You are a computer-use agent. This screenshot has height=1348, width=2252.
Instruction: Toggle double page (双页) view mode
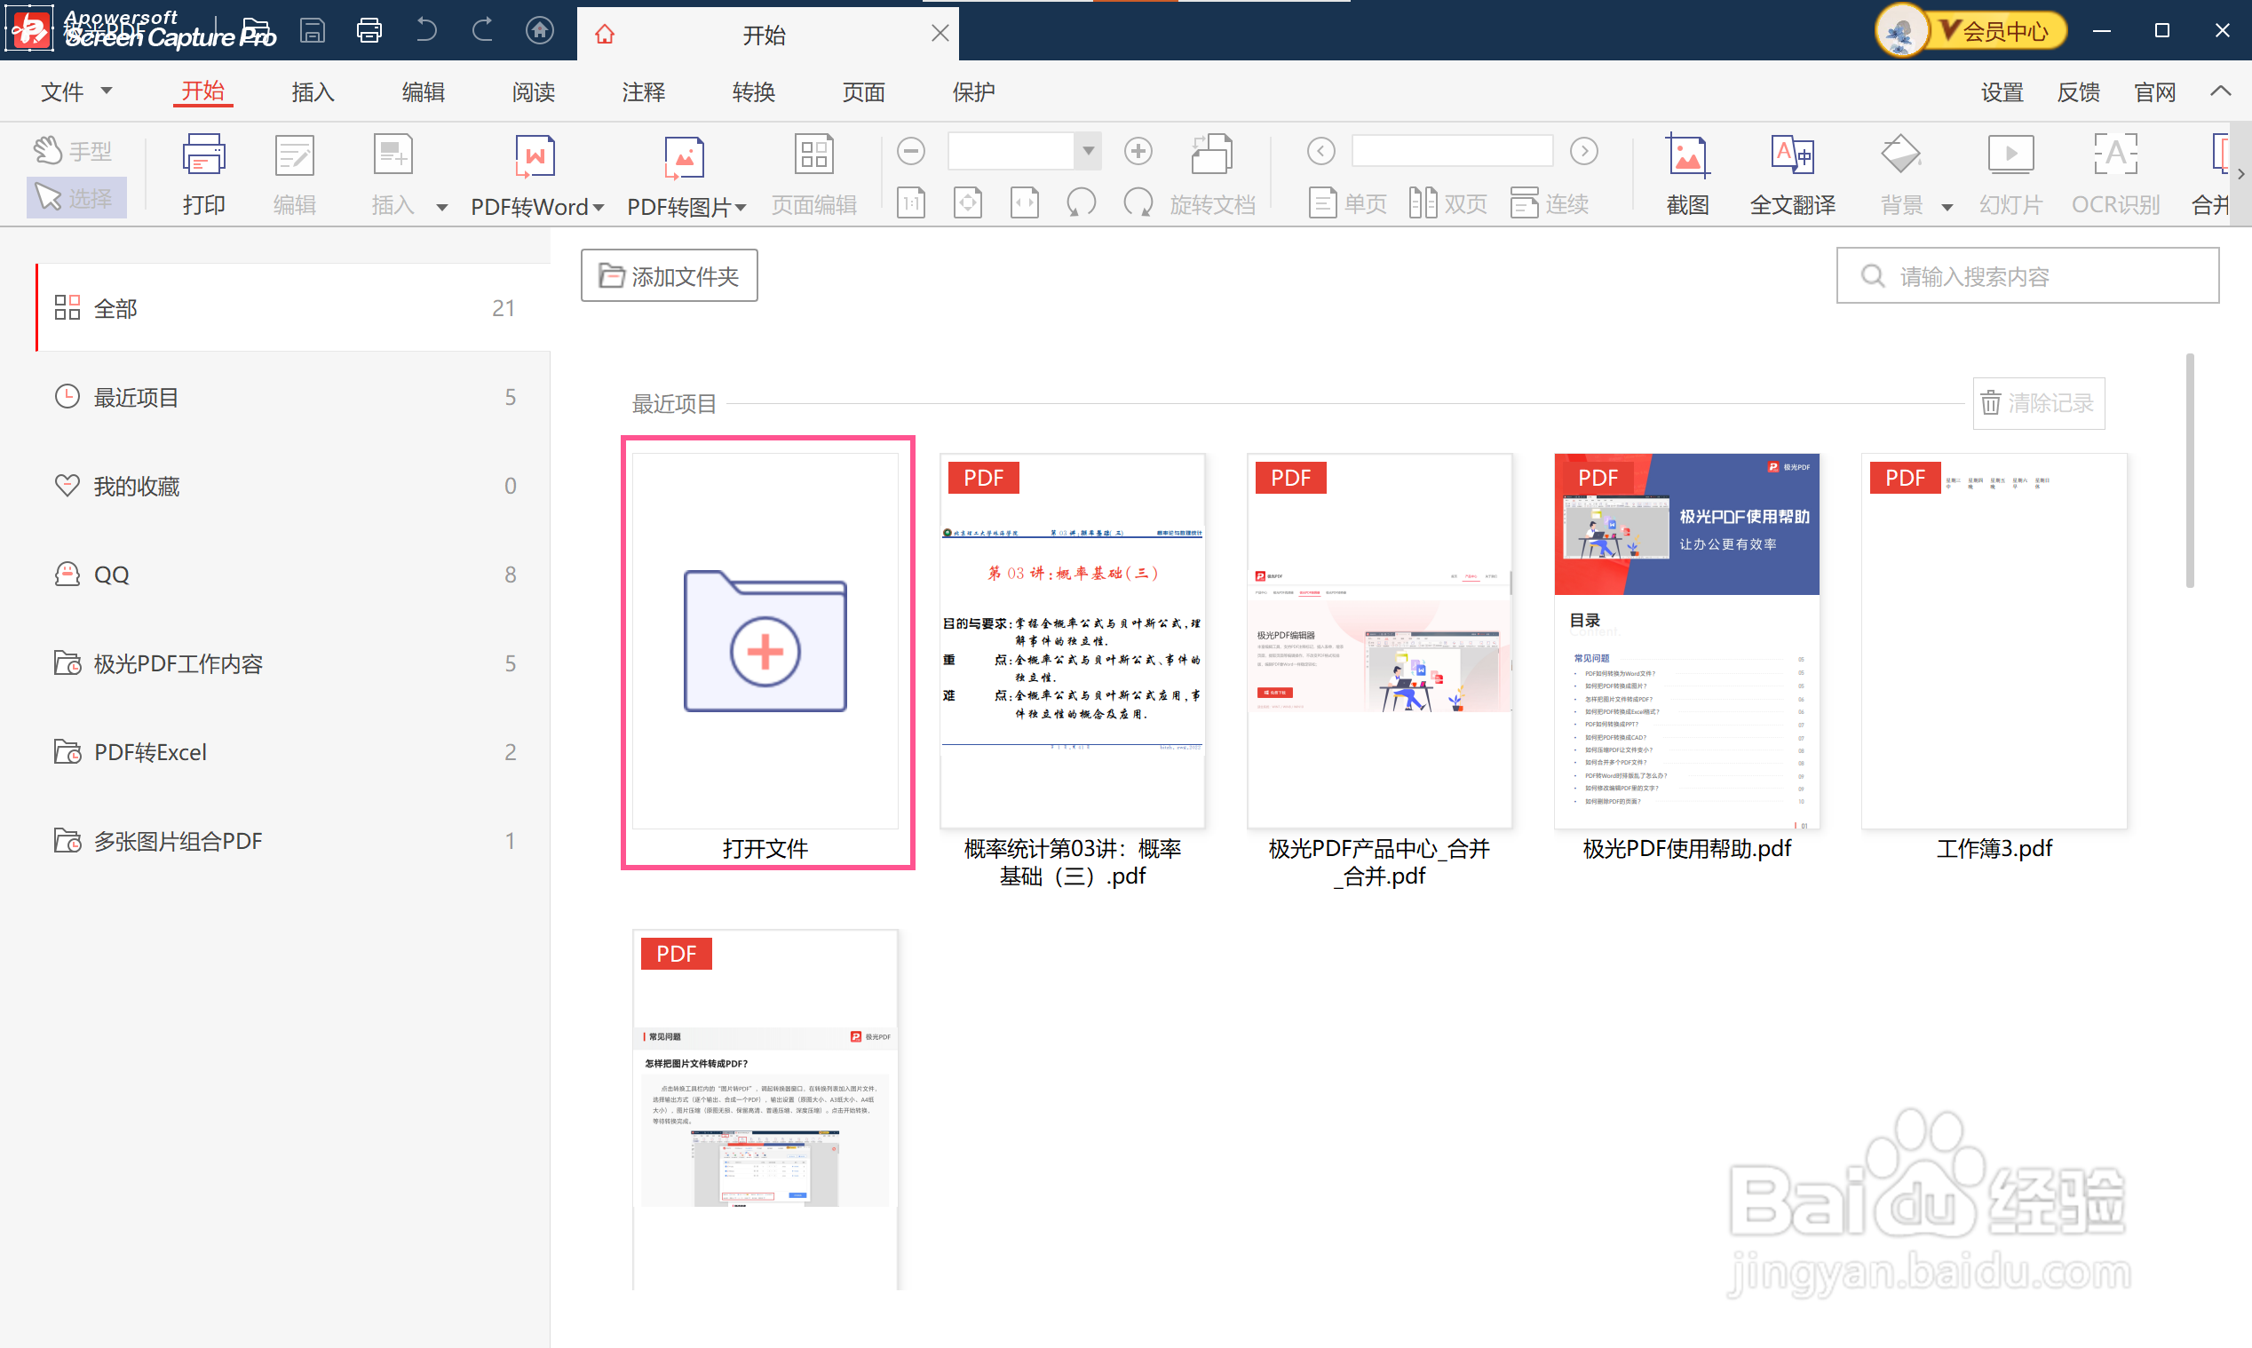1447,203
